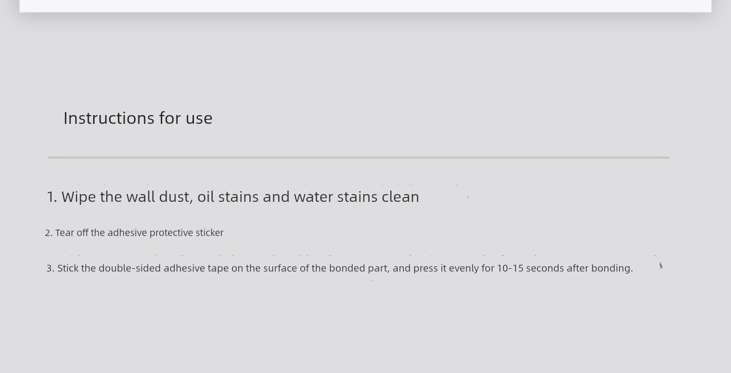Click the number "2." before Tear
Screen dimensions: 731x373
[49, 233]
